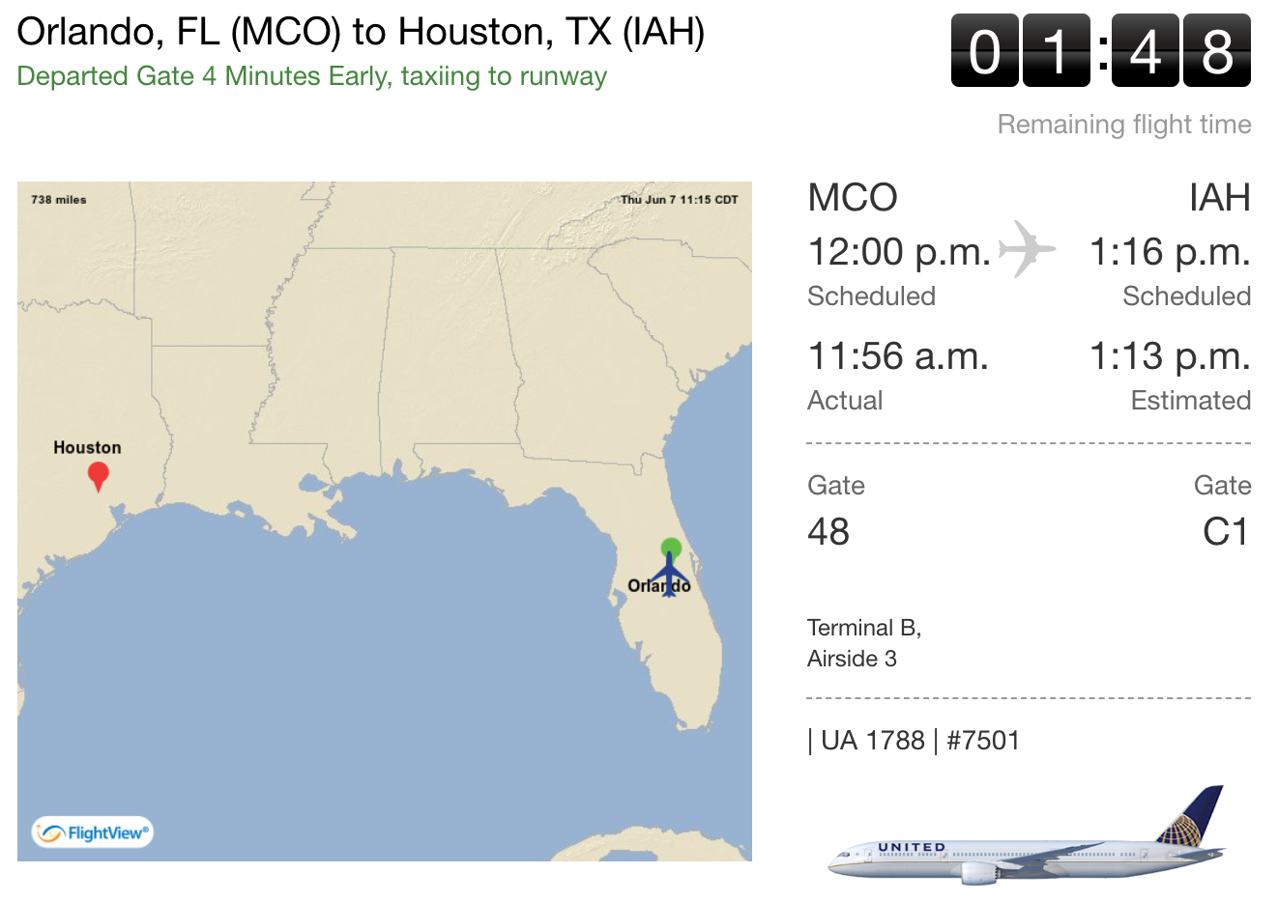This screenshot has height=902, width=1278.
Task: Click the United aircraft image
Action: coord(1028,835)
